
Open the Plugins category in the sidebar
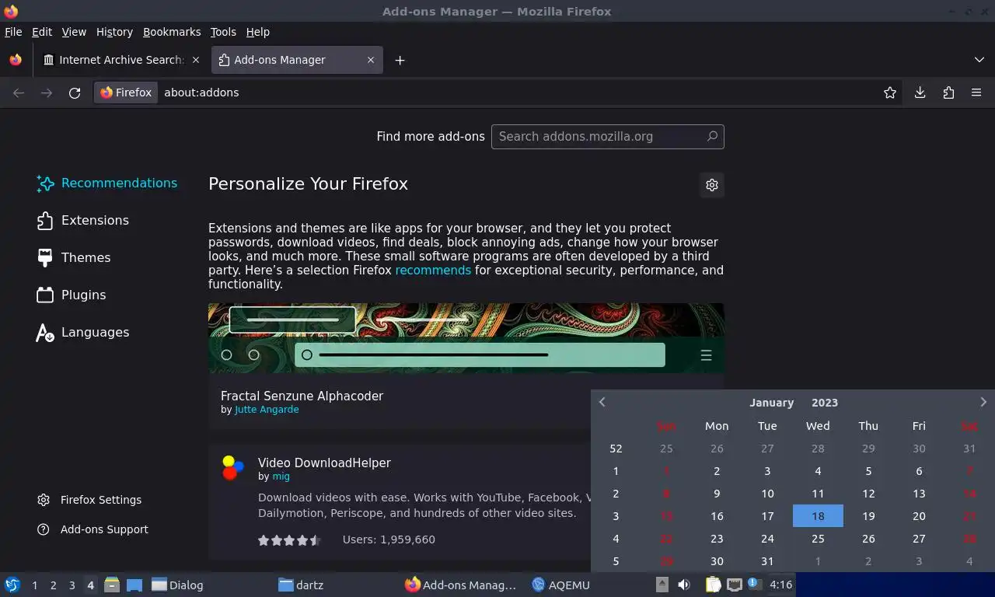point(72,295)
